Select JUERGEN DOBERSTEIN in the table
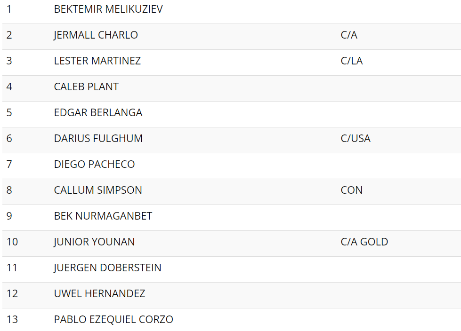This screenshot has width=461, height=331. coord(107,268)
